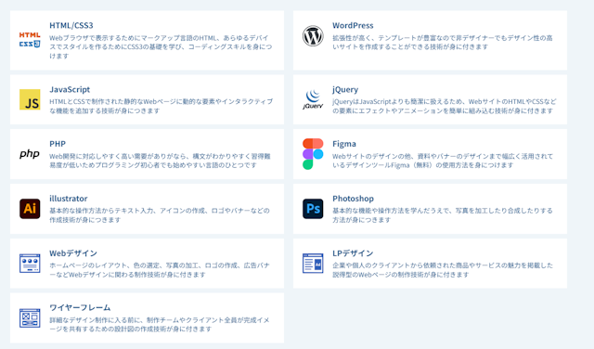Image resolution: width=594 pixels, height=349 pixels.
Task: Select the PHP heading
Action: tap(58, 144)
